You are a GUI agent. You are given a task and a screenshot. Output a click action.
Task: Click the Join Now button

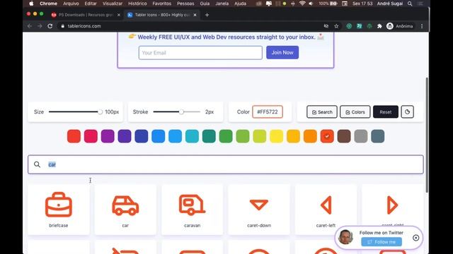point(282,52)
